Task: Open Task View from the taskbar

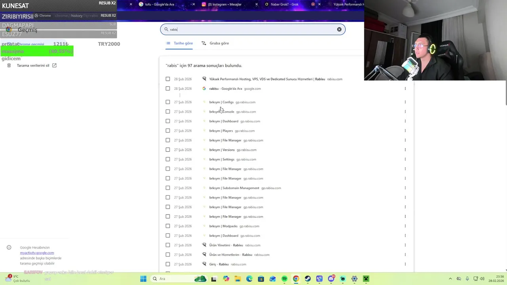Action: (214, 279)
